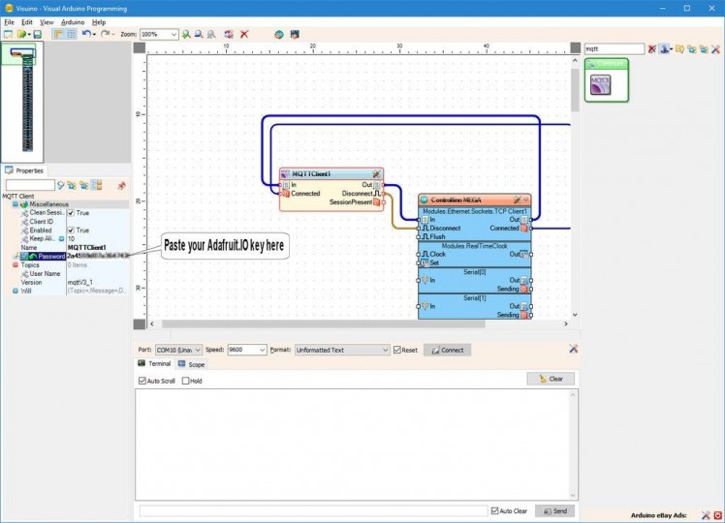Screen dimensions: 725x523
Task: Open MQTTClient1 component settings wrench icon
Action: 376,173
